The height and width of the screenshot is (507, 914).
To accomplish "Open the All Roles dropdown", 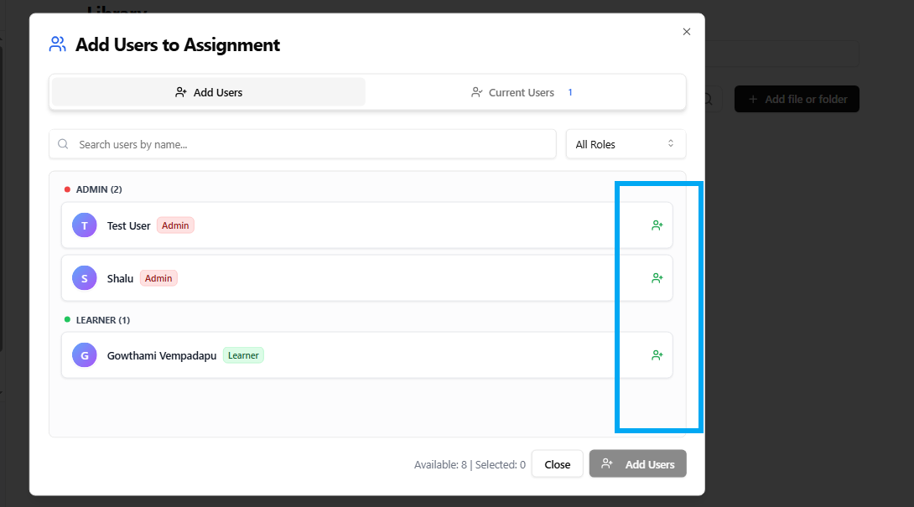I will click(x=626, y=144).
